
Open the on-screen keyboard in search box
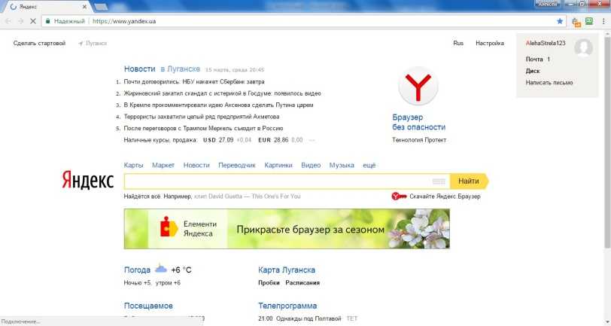coord(439,181)
